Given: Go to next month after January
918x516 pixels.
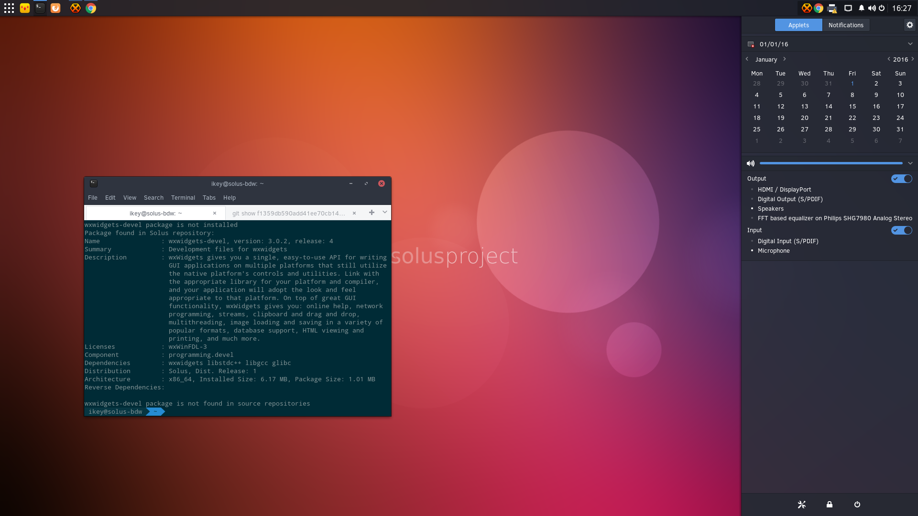Looking at the screenshot, I should tap(784, 59).
